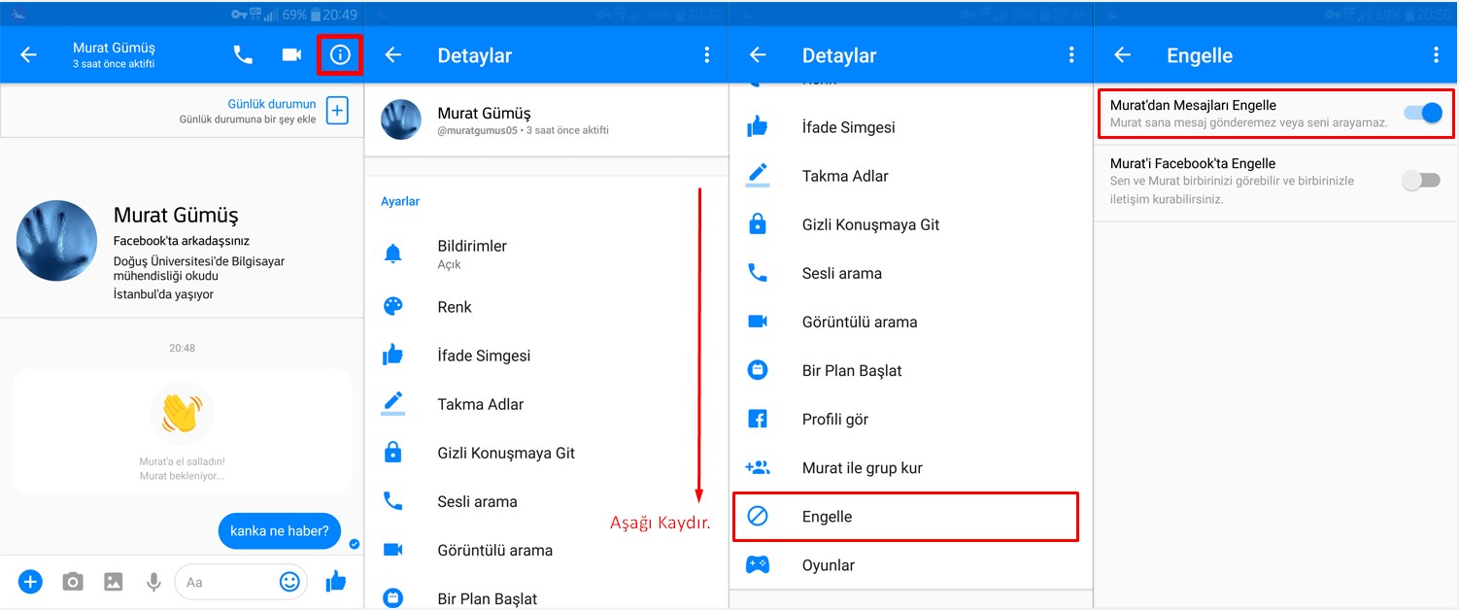Tap the microphone icon to record voice
This screenshot has height=610, width=1459.
(x=153, y=582)
